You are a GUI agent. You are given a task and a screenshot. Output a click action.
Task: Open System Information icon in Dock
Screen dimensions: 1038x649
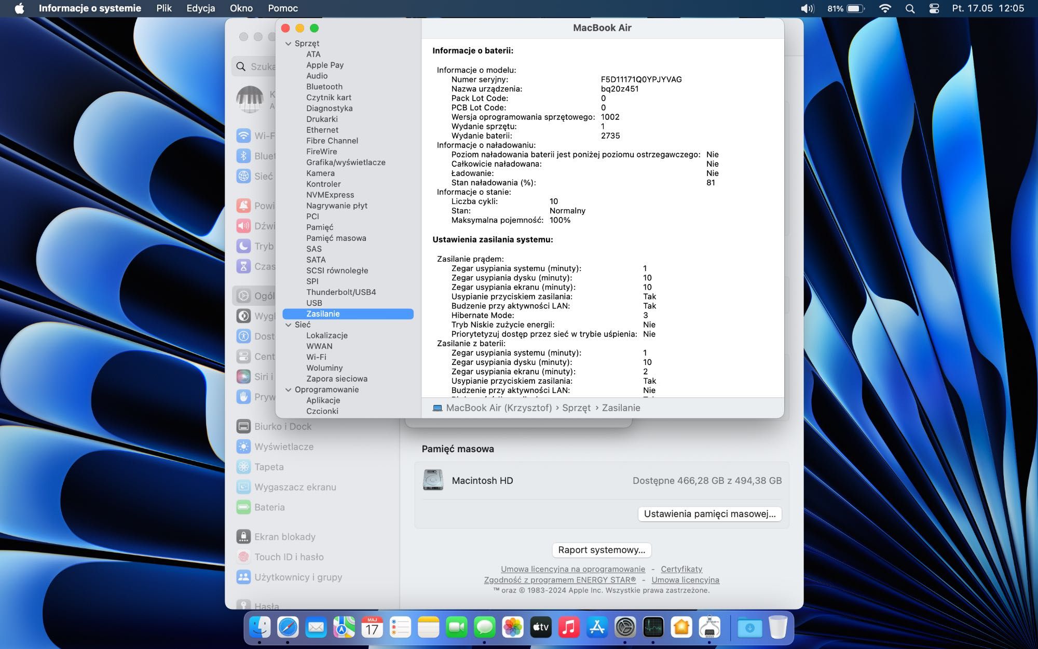tap(709, 627)
